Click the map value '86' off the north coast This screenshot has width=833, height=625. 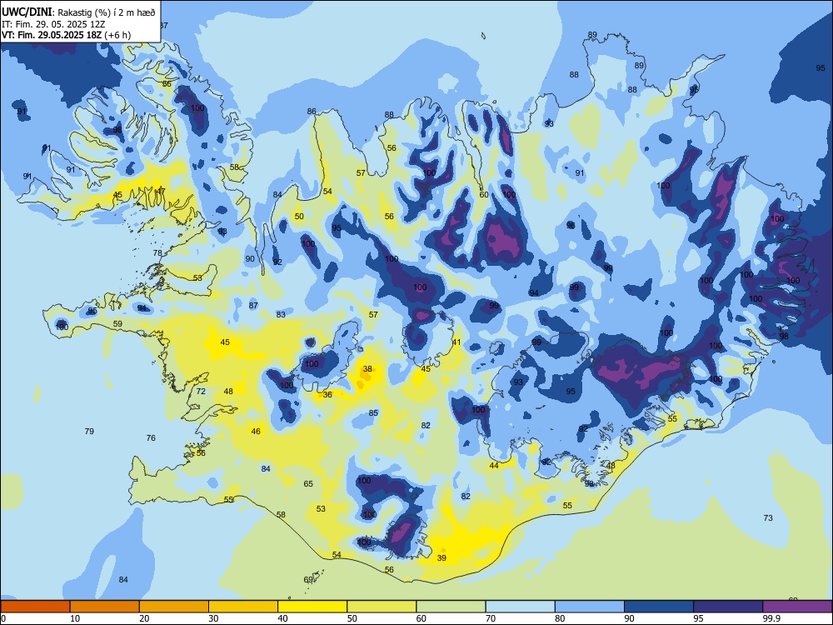tap(312, 112)
